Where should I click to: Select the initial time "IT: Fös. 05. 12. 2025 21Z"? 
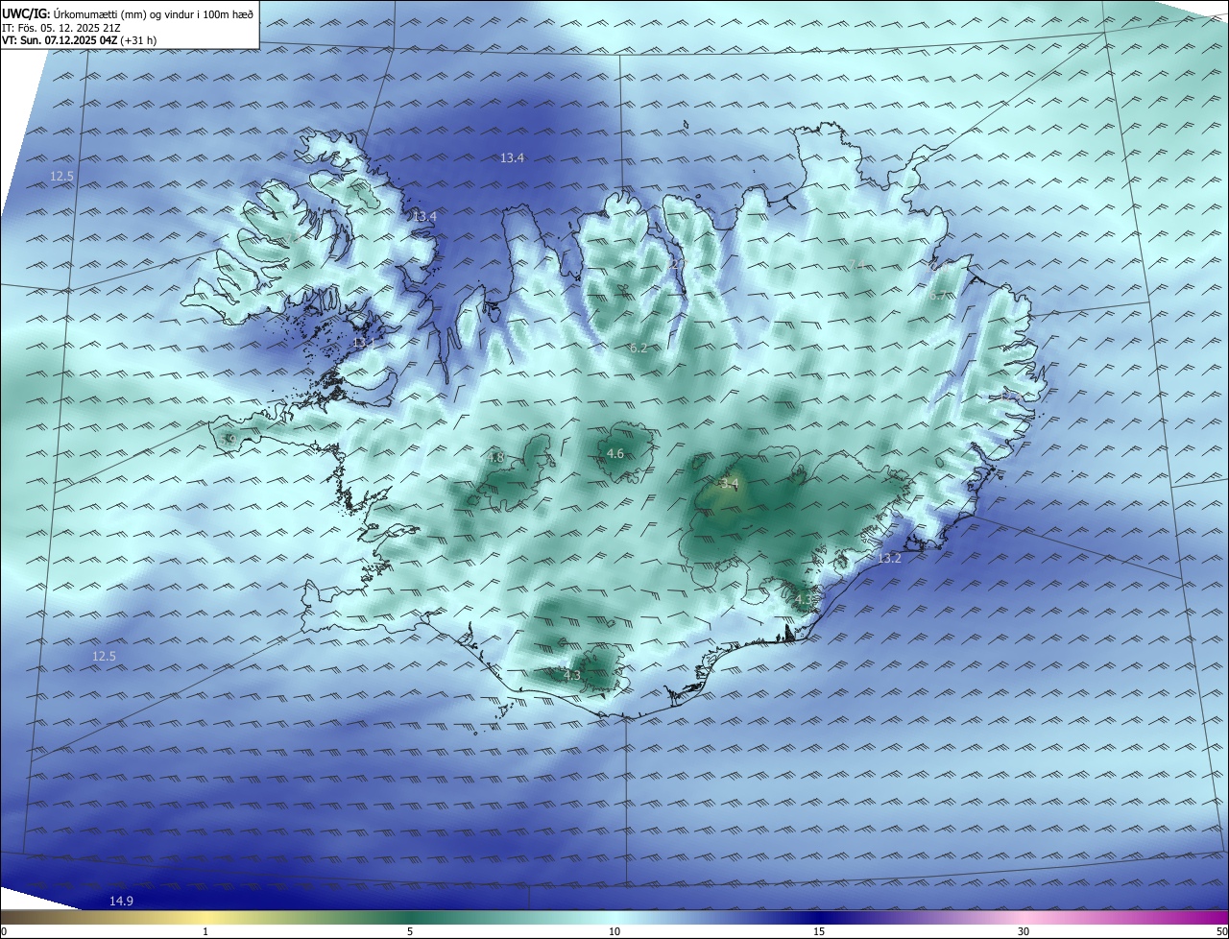pos(60,28)
